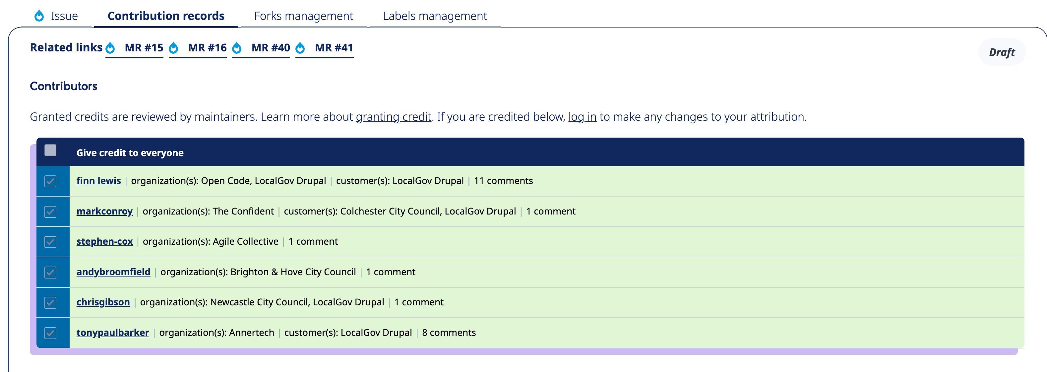Click the Give credit to everyone label
The width and height of the screenshot is (1047, 372).
point(130,153)
